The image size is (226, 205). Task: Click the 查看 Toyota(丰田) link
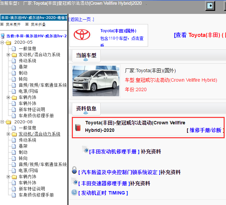[200, 35]
